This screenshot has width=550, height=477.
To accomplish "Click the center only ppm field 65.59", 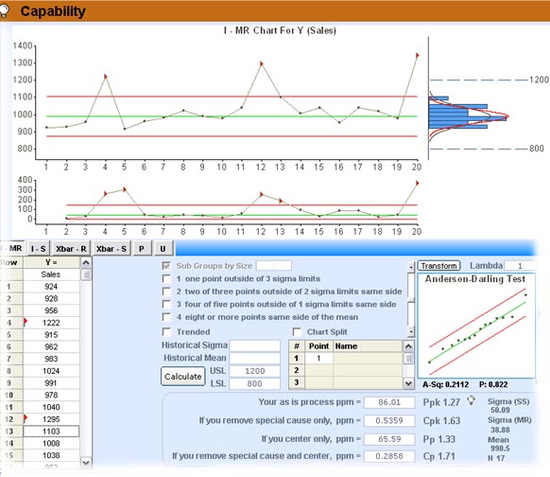I will click(x=389, y=439).
